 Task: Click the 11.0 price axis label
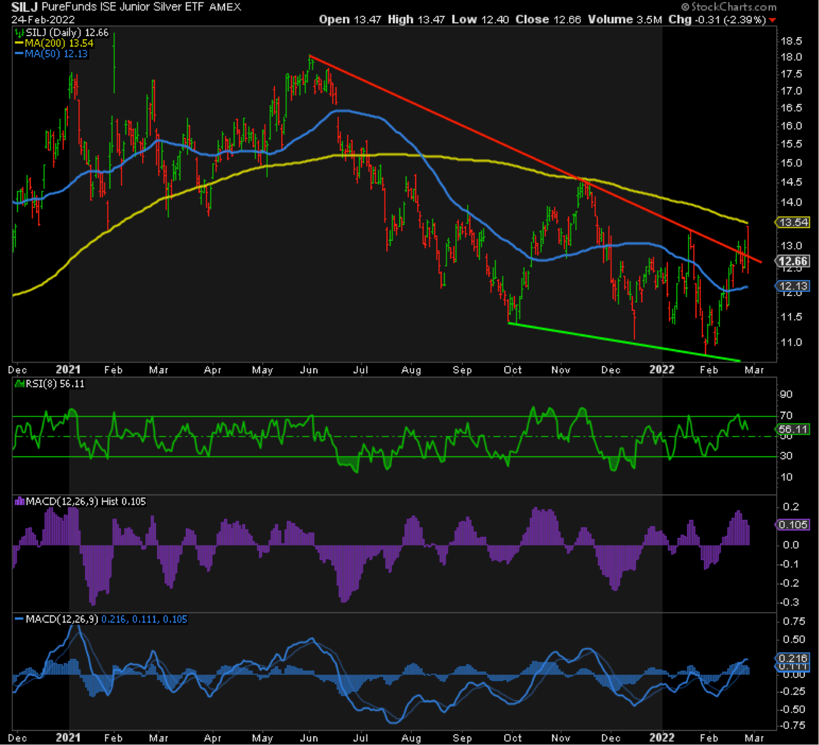[790, 342]
